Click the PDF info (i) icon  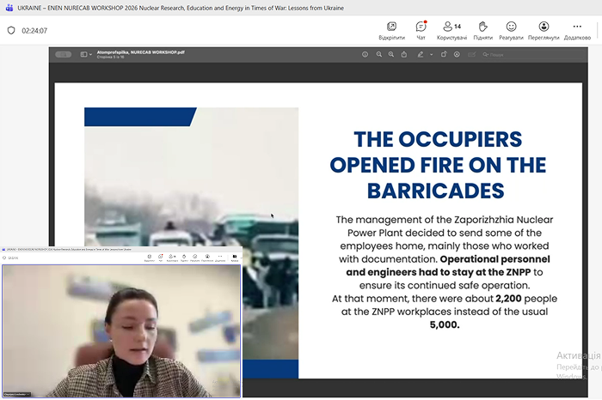click(x=365, y=54)
